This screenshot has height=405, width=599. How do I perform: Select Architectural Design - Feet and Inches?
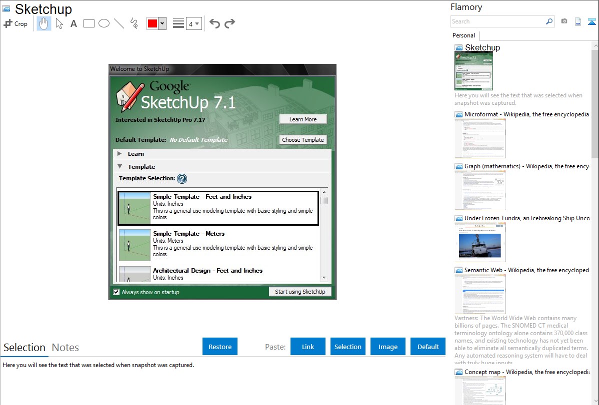coord(218,274)
